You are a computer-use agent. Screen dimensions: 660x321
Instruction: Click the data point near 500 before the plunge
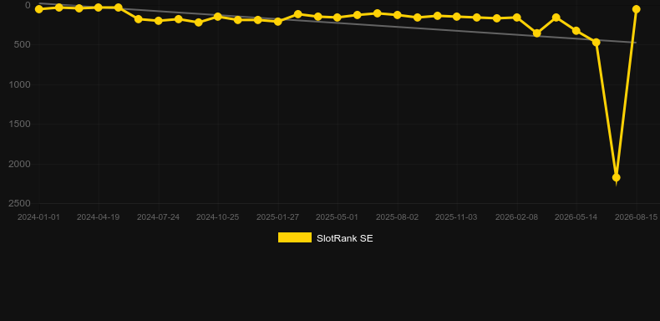[596, 42]
